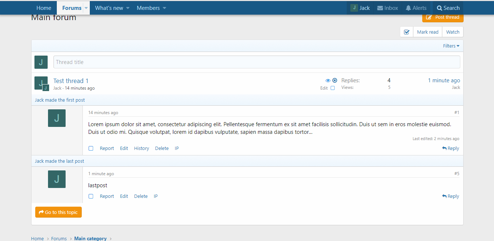494x241 pixels.
Task: Click the select-all checkmark icon near Mark read
Action: [406, 32]
